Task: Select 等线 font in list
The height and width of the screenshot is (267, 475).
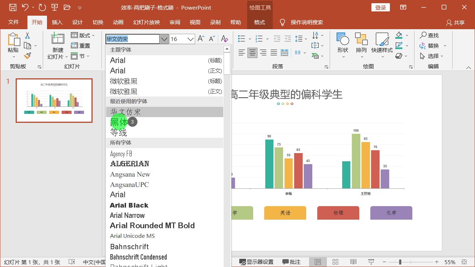Action: (x=165, y=132)
